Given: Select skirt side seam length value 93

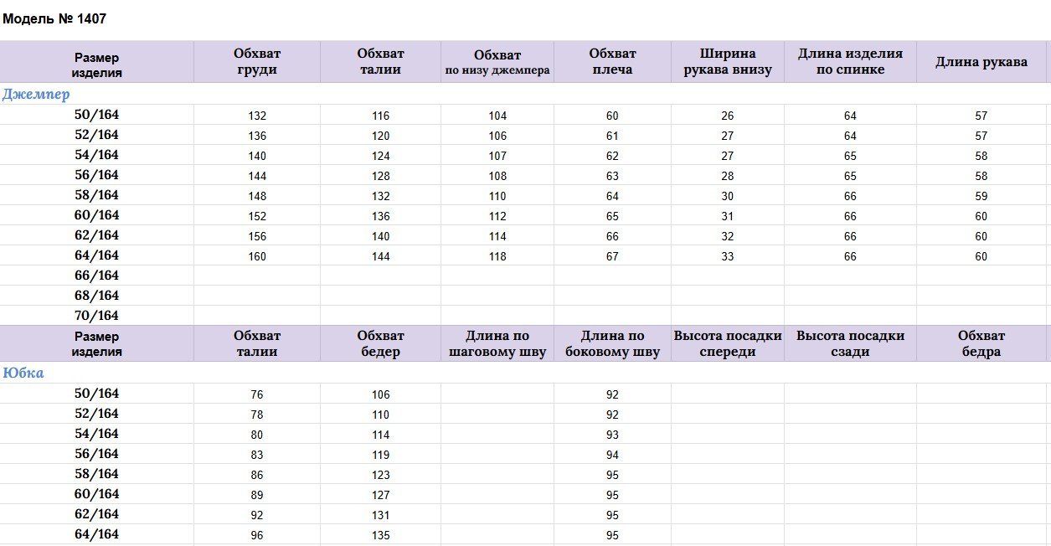Looking at the screenshot, I should click(612, 435).
